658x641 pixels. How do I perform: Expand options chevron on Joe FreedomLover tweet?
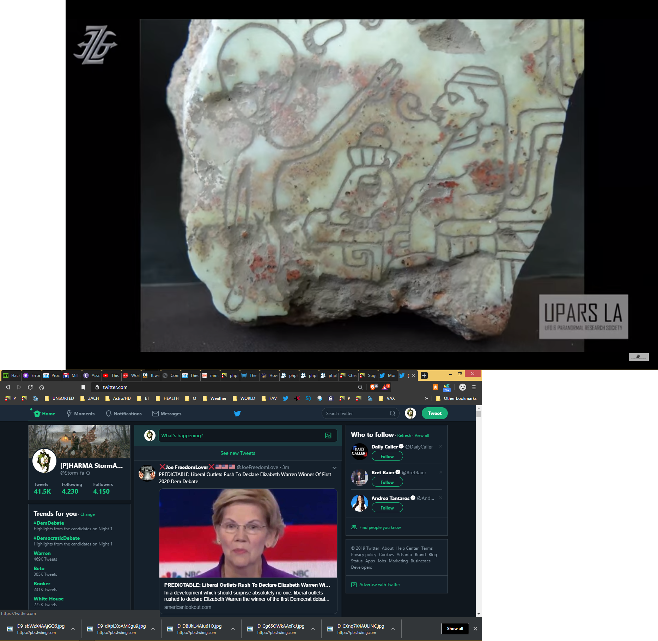coord(334,468)
